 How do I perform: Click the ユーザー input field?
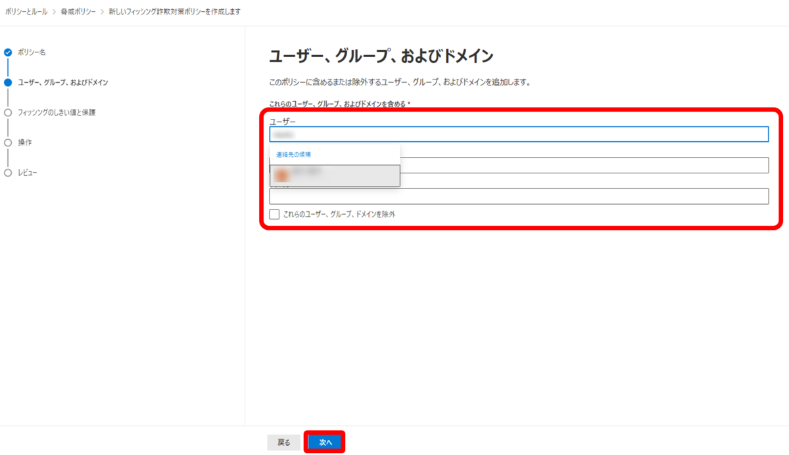click(x=519, y=134)
